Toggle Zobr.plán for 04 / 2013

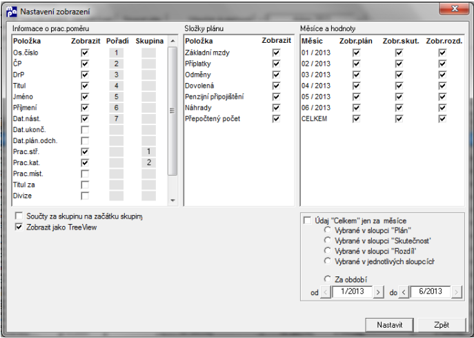coord(357,86)
